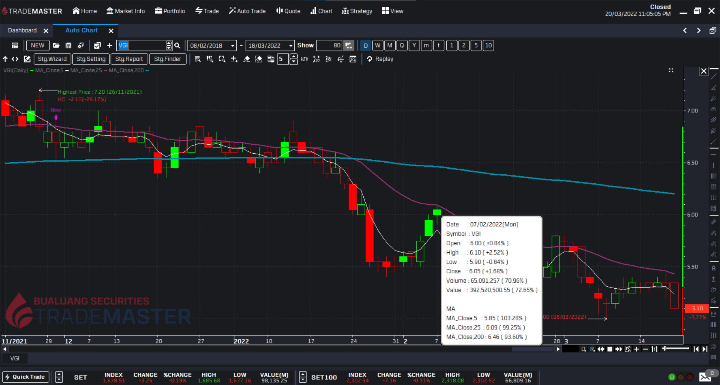The image size is (720, 385).
Task: Click the indicator fx icon
Action: pyautogui.click(x=340, y=59)
